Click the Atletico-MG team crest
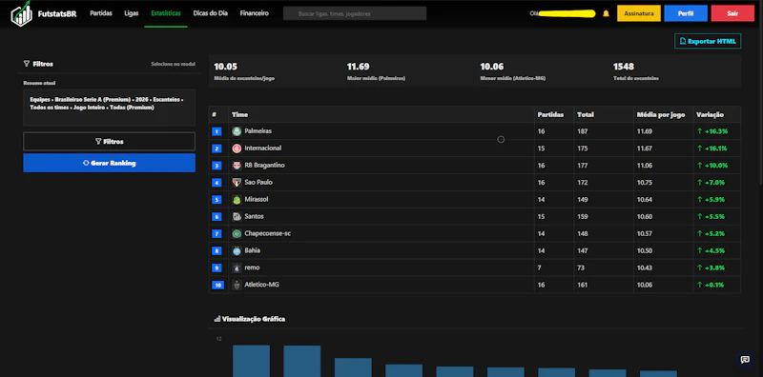Viewport: 763px width, 377px height. (x=237, y=285)
